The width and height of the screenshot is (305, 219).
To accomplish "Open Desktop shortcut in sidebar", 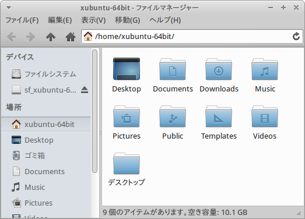I will (x=46, y=140).
